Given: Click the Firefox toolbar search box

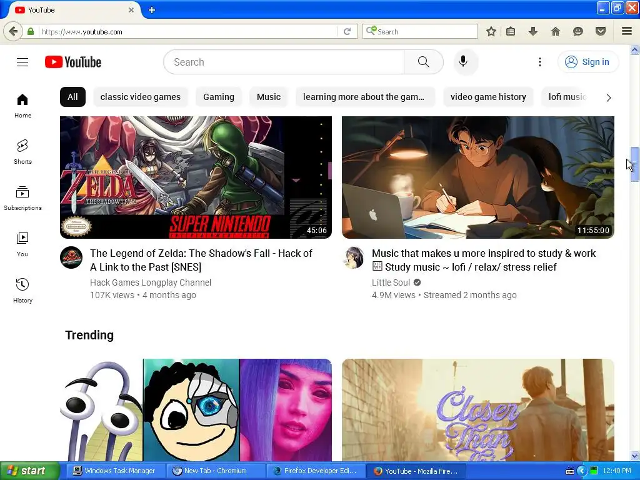Looking at the screenshot, I should tap(419, 31).
